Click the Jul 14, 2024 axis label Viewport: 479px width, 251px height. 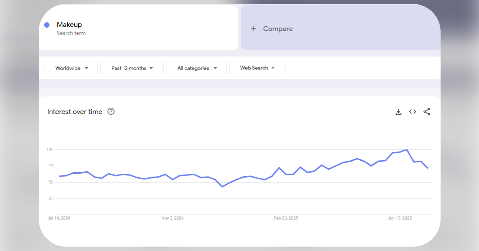tap(59, 218)
